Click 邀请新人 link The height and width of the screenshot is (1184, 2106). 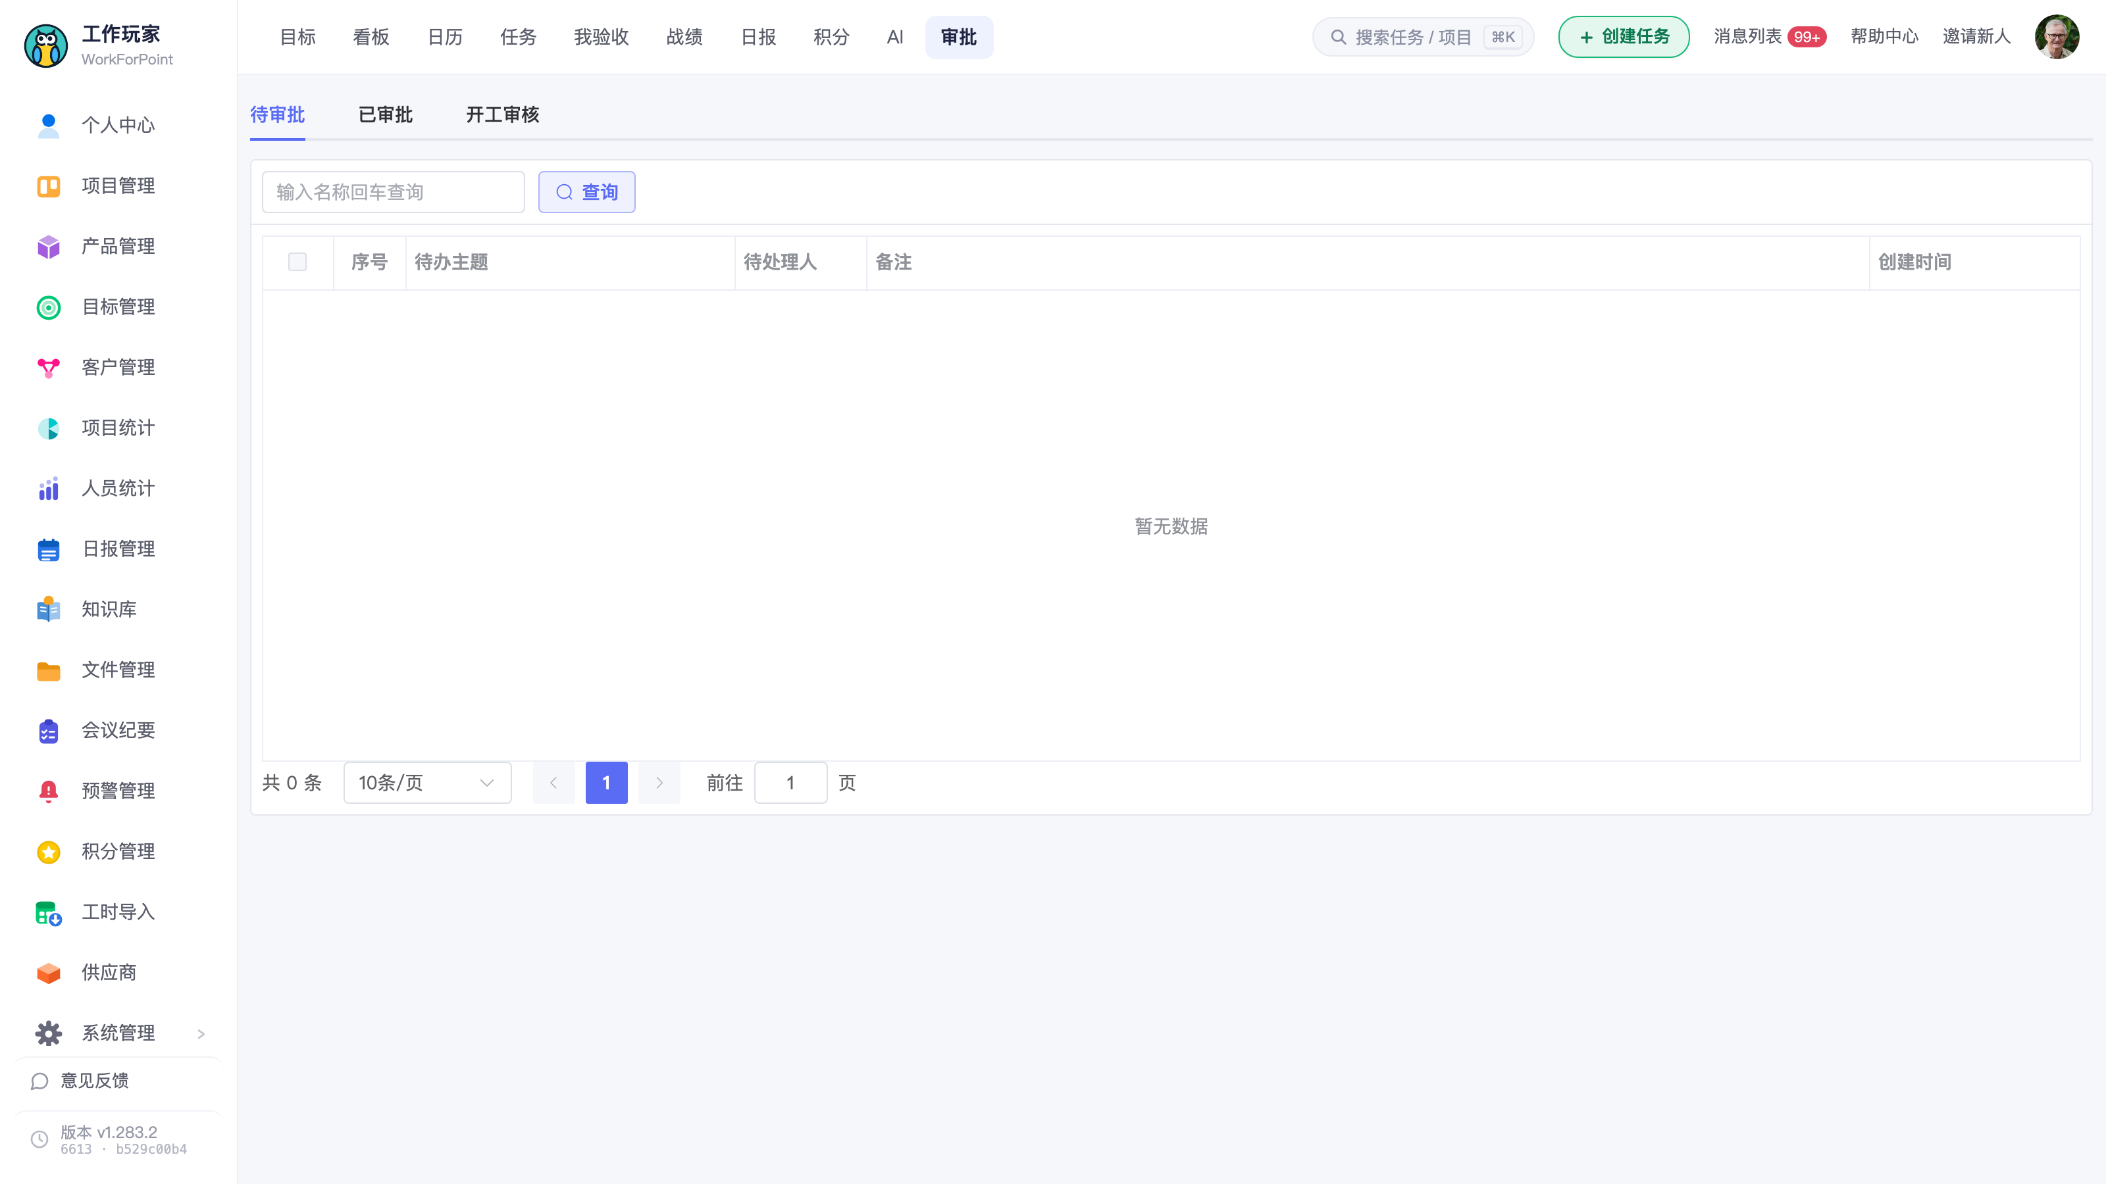coord(1976,37)
